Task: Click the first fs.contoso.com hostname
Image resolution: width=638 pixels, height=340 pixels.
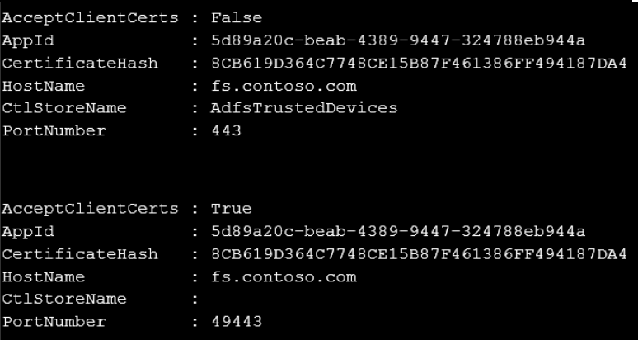Action: (x=284, y=86)
